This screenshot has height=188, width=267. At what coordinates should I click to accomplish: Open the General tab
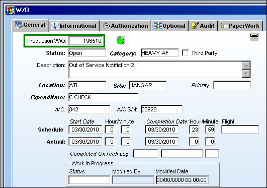coord(30,25)
